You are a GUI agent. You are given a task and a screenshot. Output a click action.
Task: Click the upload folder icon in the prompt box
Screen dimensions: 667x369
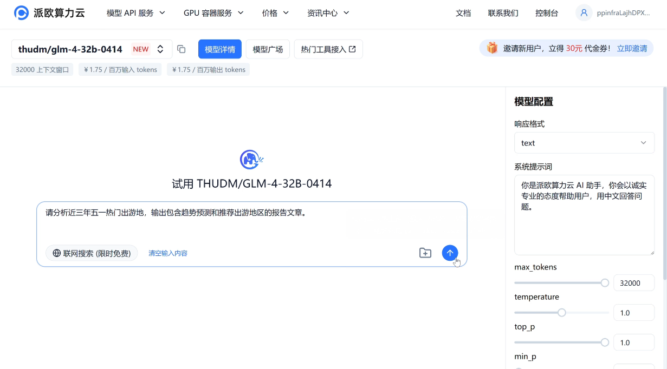pyautogui.click(x=425, y=253)
